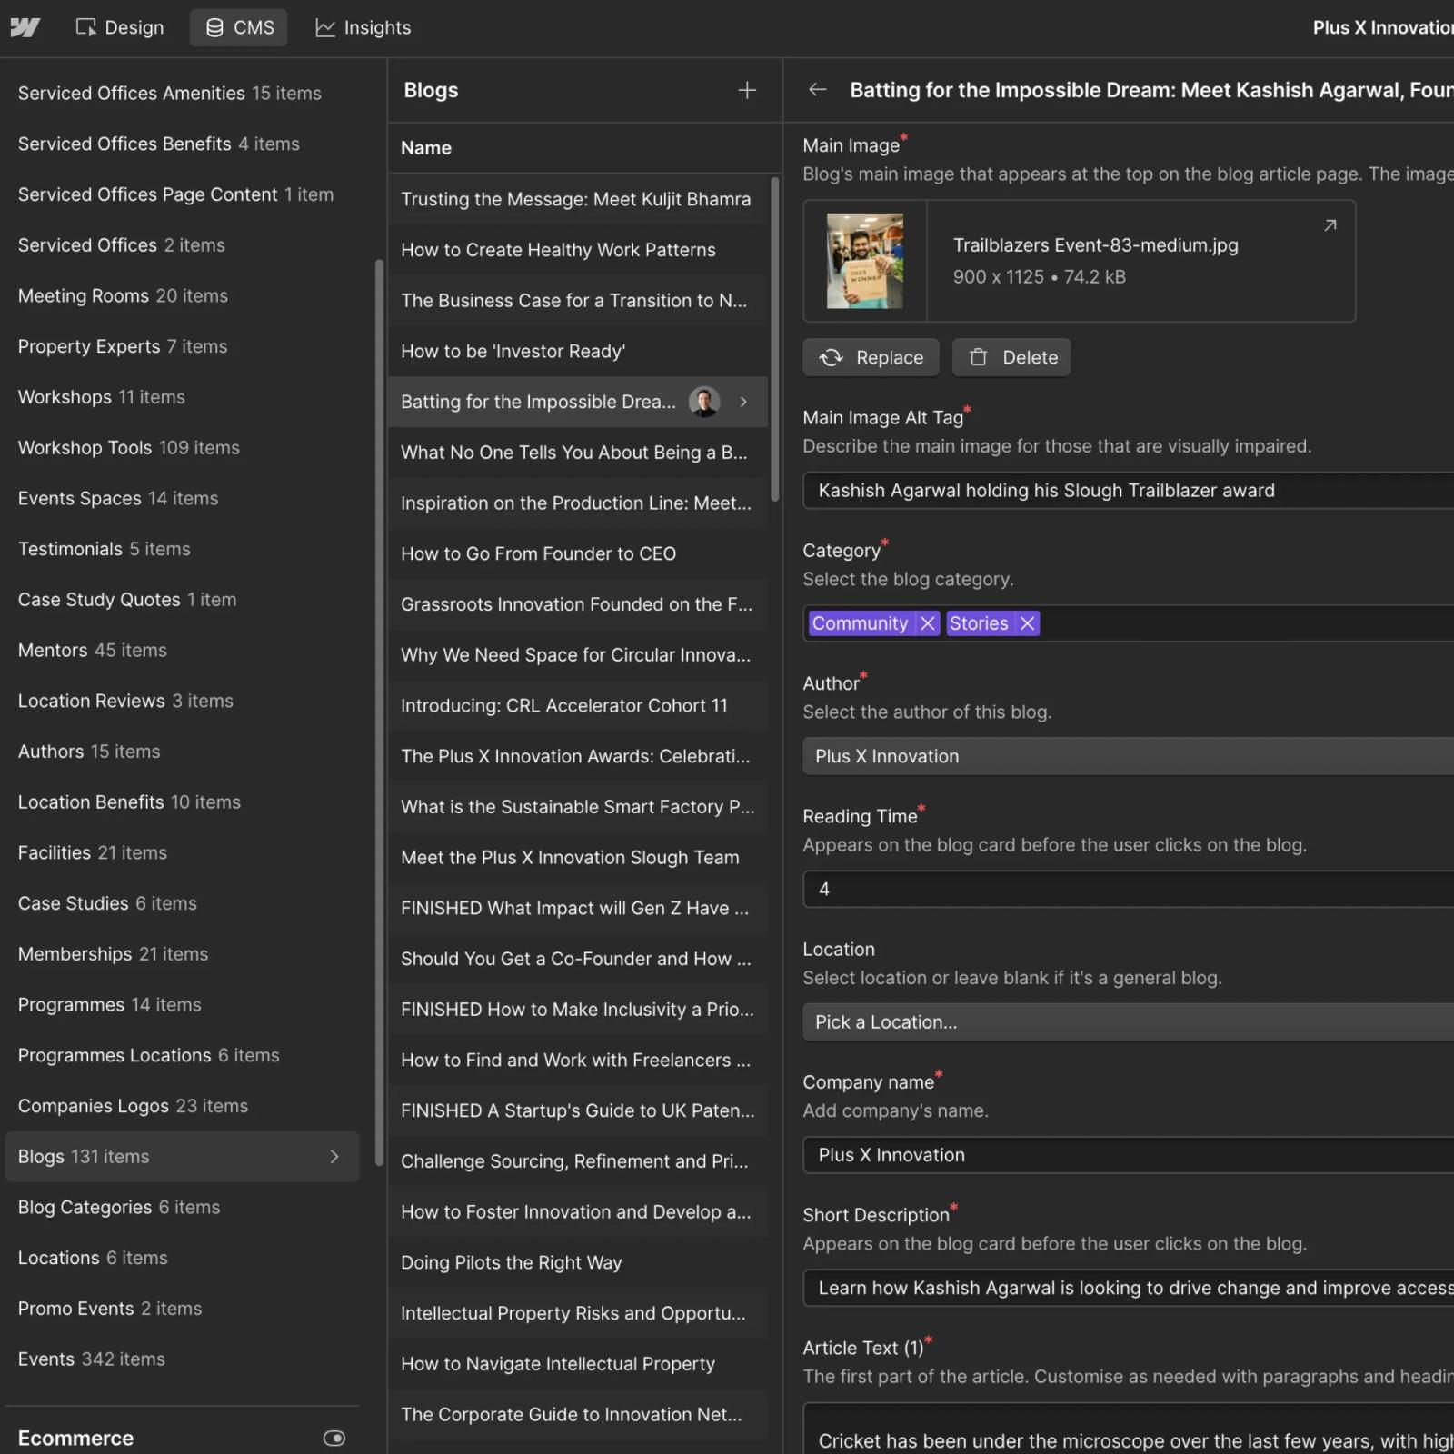Image resolution: width=1454 pixels, height=1454 pixels.
Task: Open Serviced Offices Amenities collection
Action: [169, 93]
